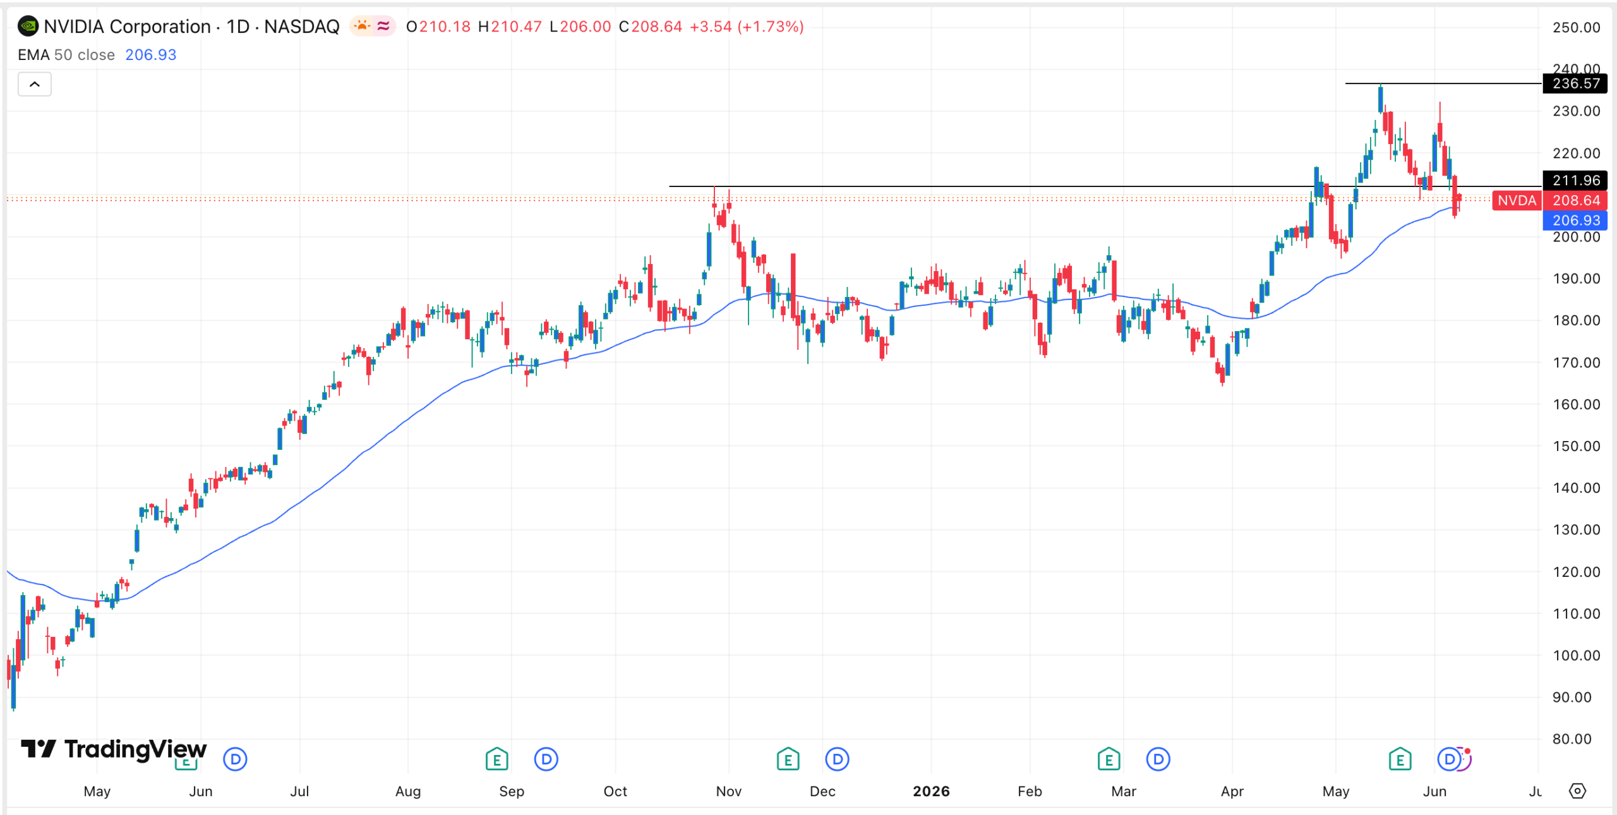Click the TradingView logo
Viewport: 1617px width, 815px height.
pos(114,749)
